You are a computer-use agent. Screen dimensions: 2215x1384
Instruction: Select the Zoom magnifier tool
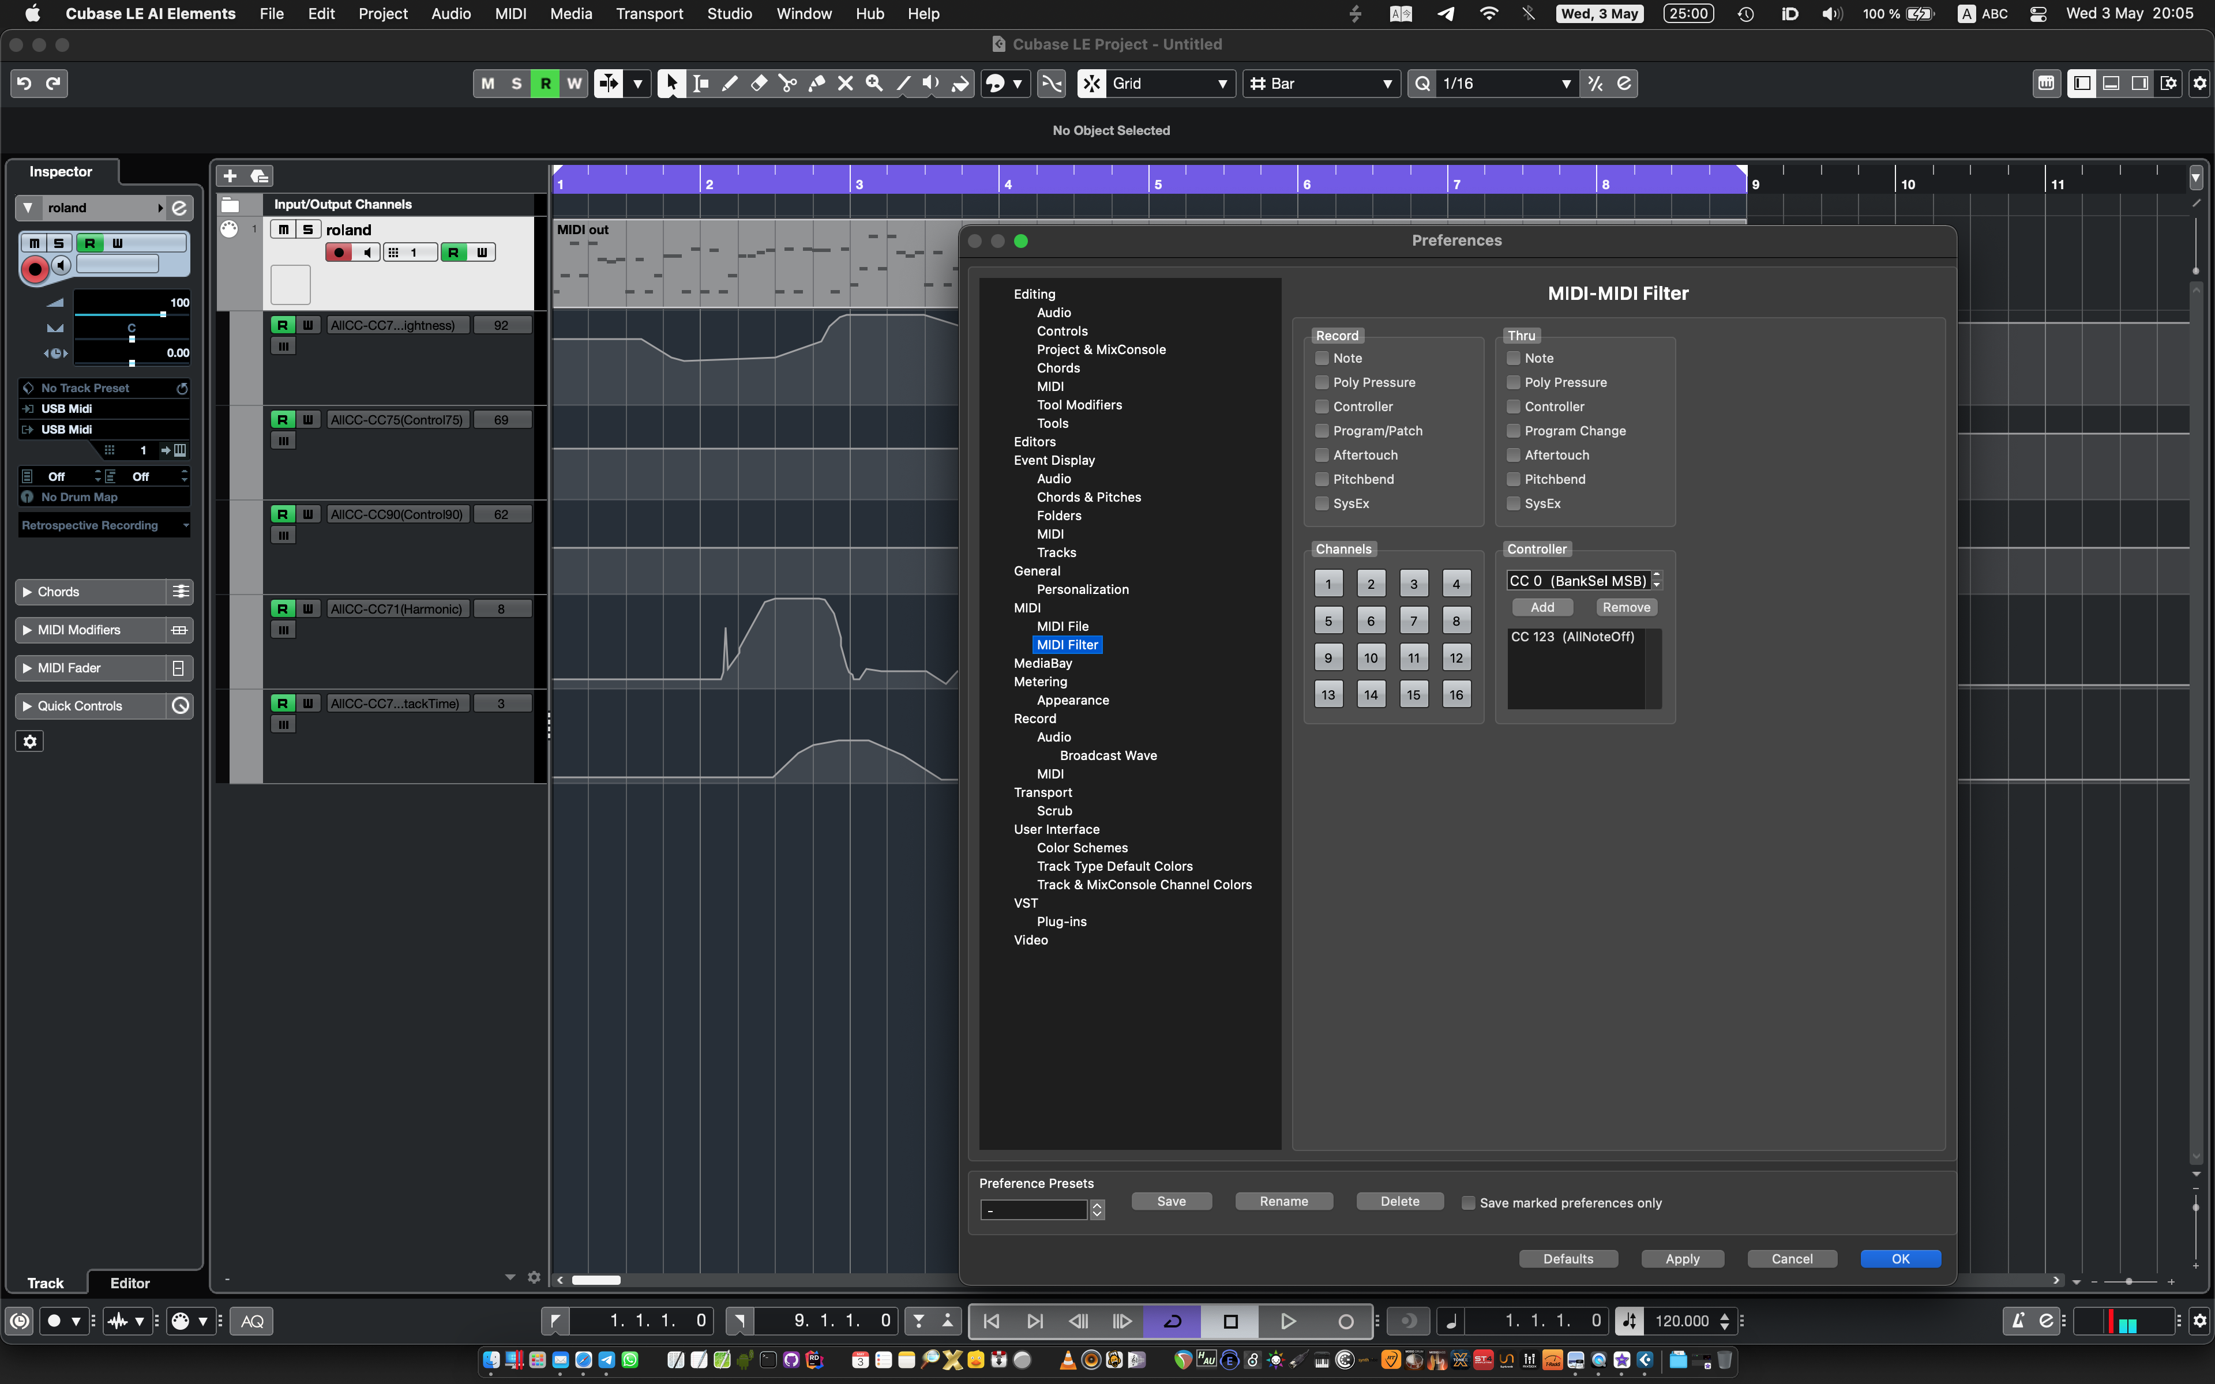[x=874, y=83]
